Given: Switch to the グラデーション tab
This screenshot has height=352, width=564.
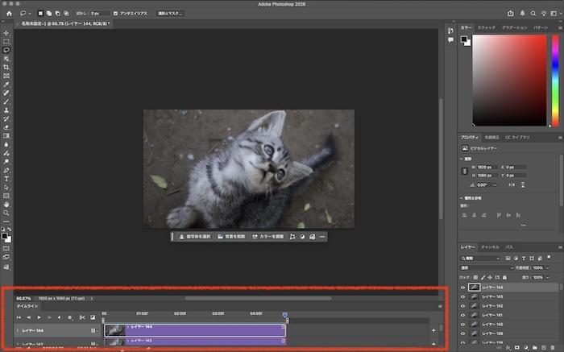Looking at the screenshot, I should pyautogui.click(x=515, y=28).
